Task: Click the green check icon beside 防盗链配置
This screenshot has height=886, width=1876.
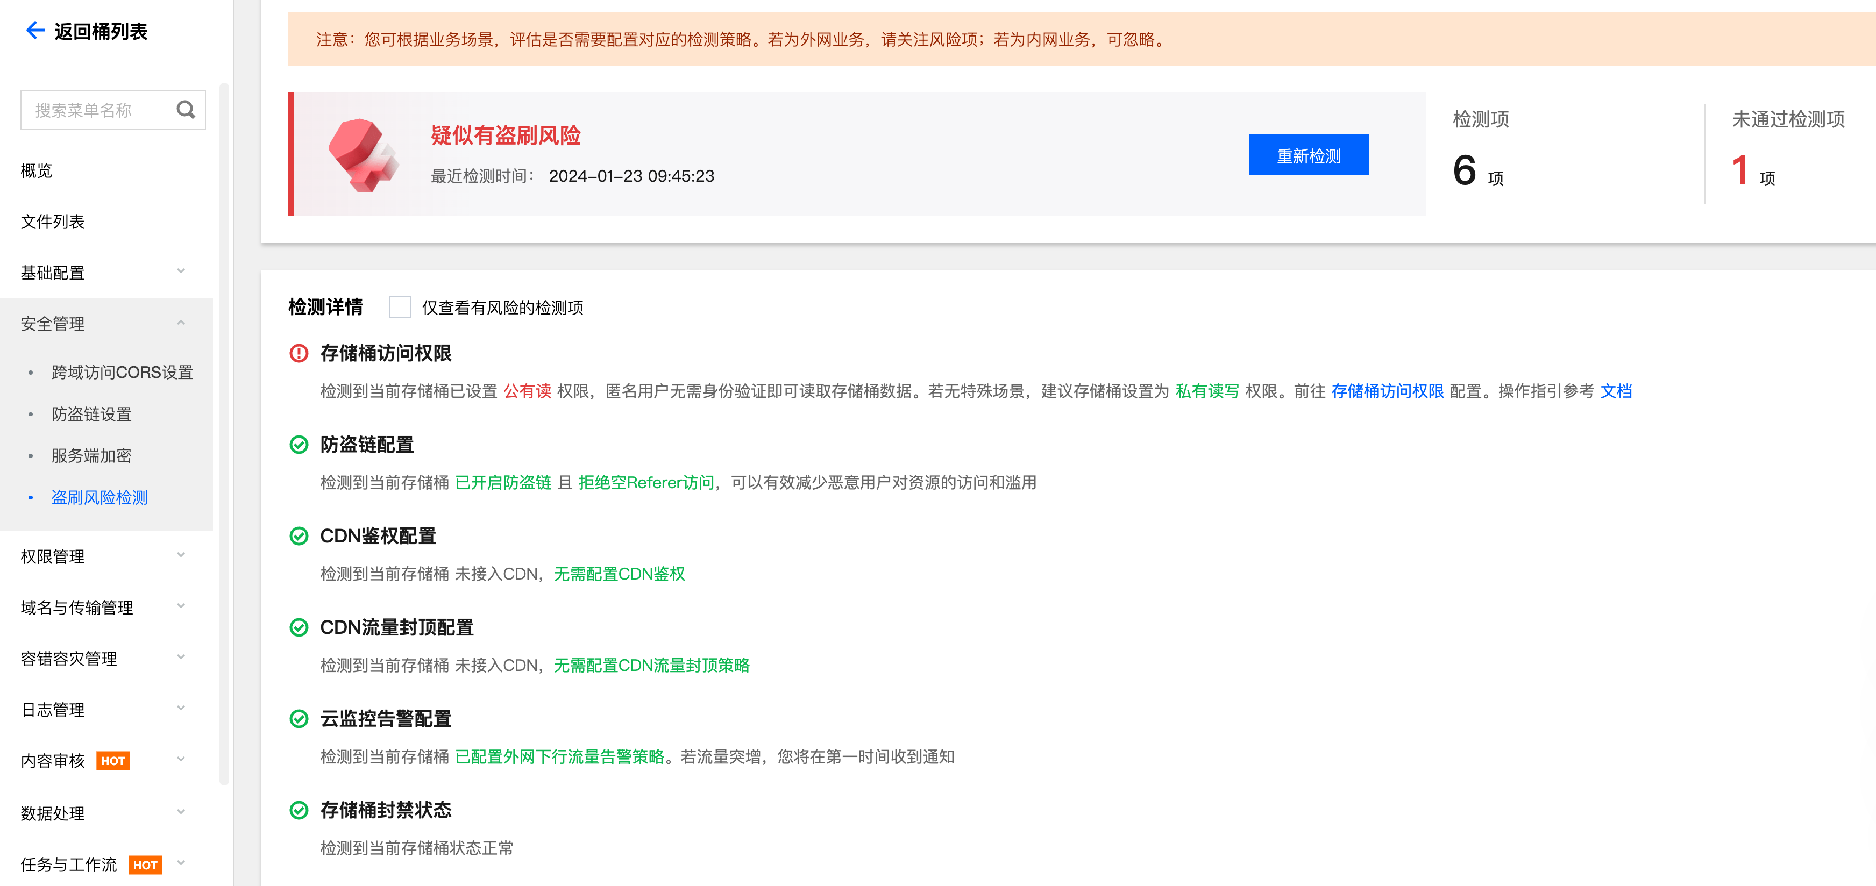Action: [299, 445]
